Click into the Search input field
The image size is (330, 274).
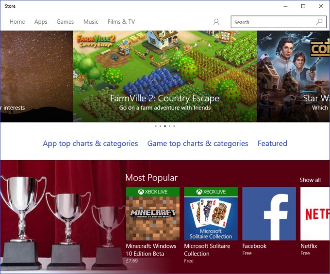[275, 22]
